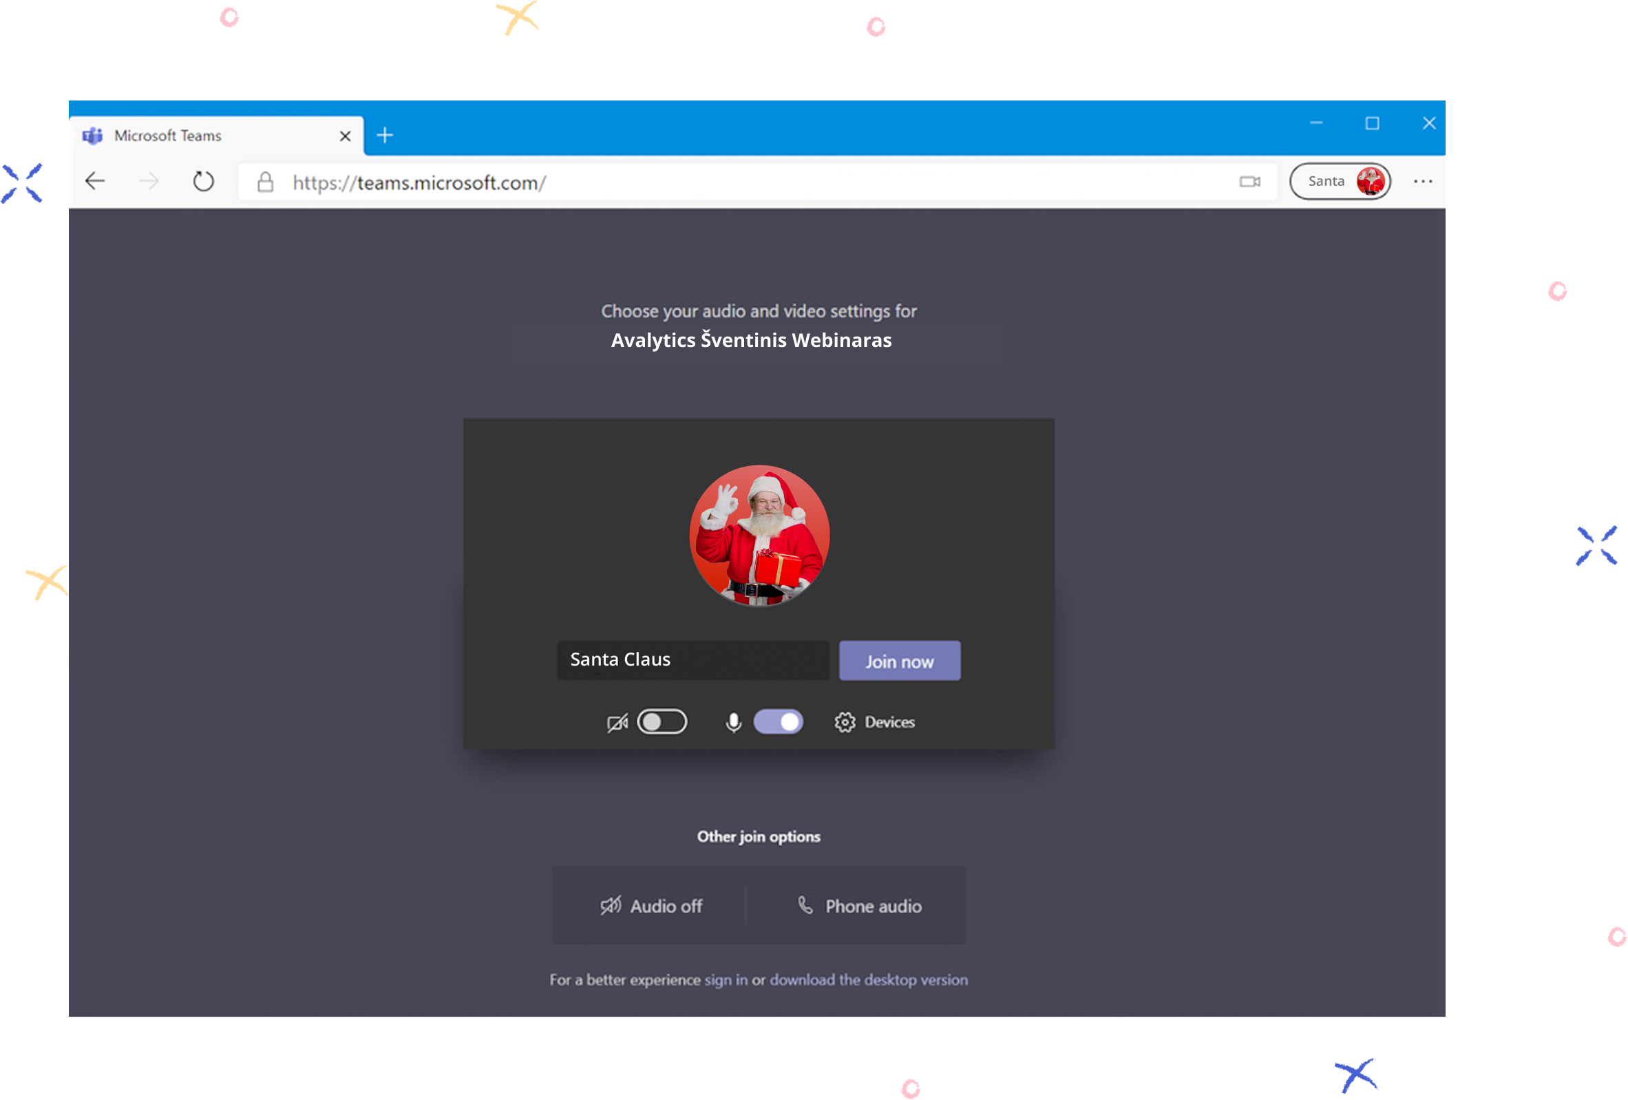Viewport: 1628px width, 1100px height.
Task: Click download the desktop version link
Action: [869, 980]
